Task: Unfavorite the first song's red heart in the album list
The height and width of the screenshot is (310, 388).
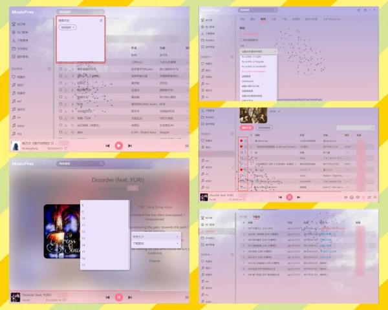Action: (241, 140)
